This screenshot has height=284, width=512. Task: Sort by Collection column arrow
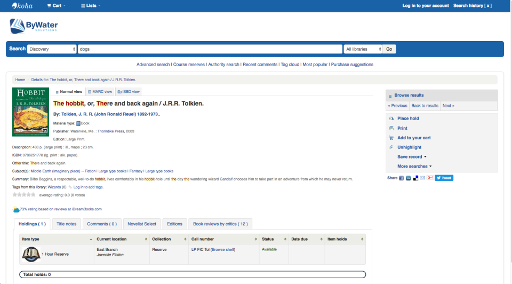[x=185, y=239]
